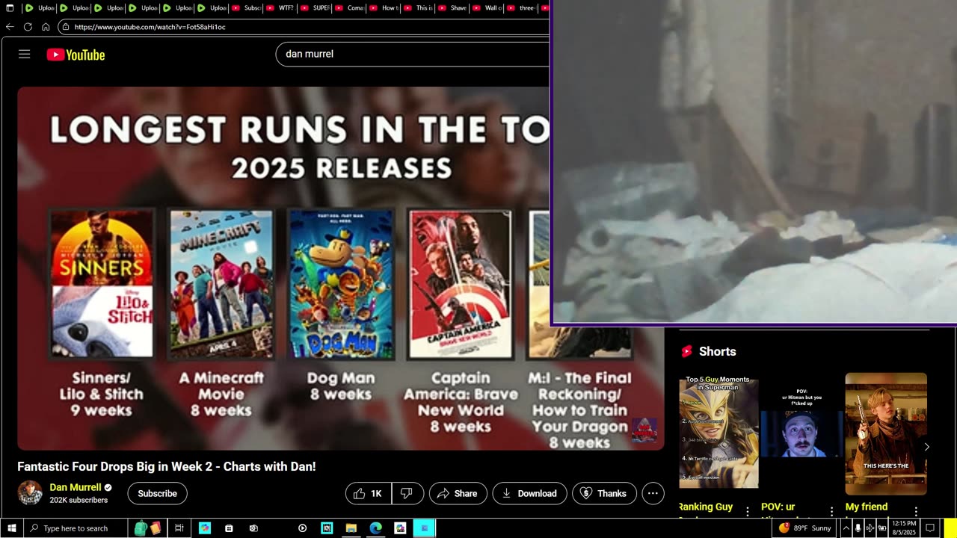Click the microphone icon in system tray
Screen dimensions: 957x538
click(858, 528)
